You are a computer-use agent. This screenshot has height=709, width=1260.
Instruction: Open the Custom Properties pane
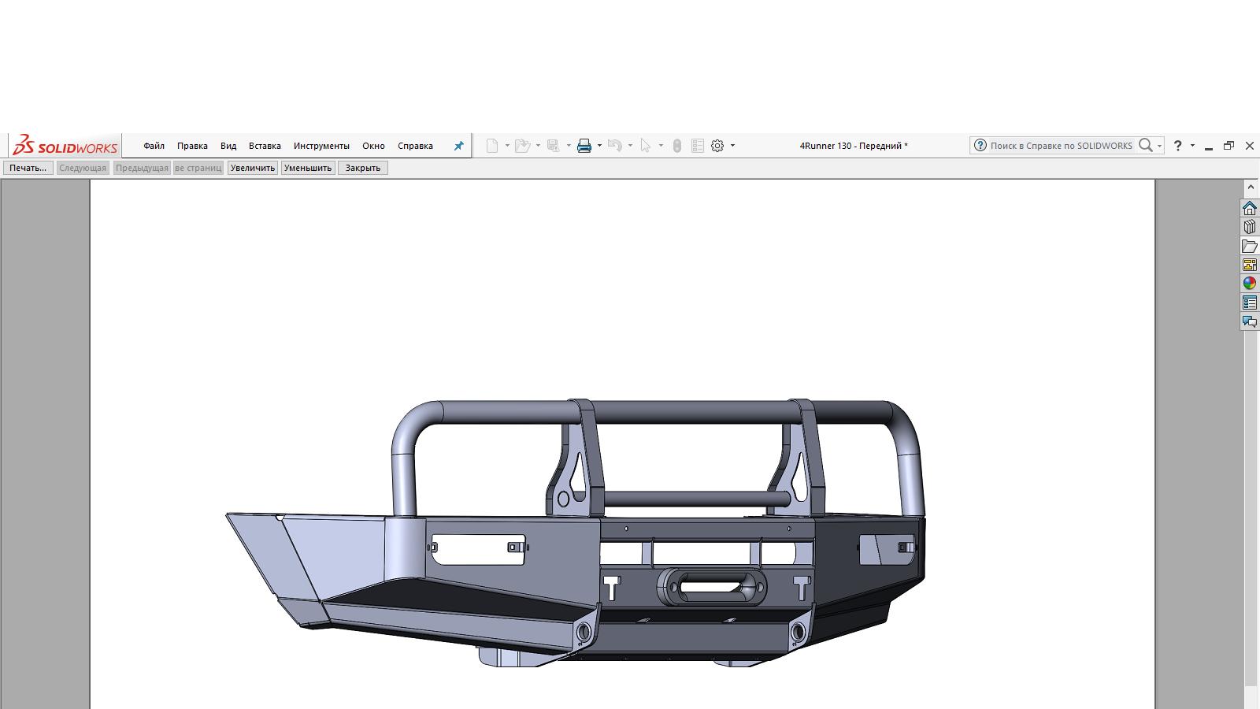1249,303
